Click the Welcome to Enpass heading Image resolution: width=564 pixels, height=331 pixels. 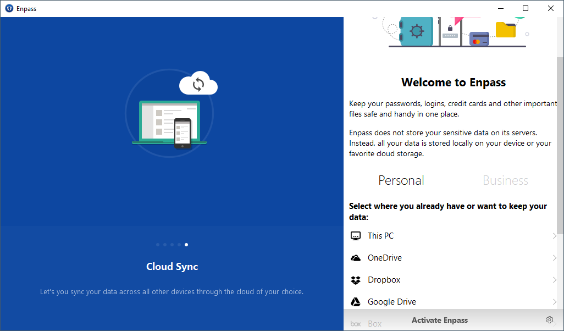[x=453, y=82]
